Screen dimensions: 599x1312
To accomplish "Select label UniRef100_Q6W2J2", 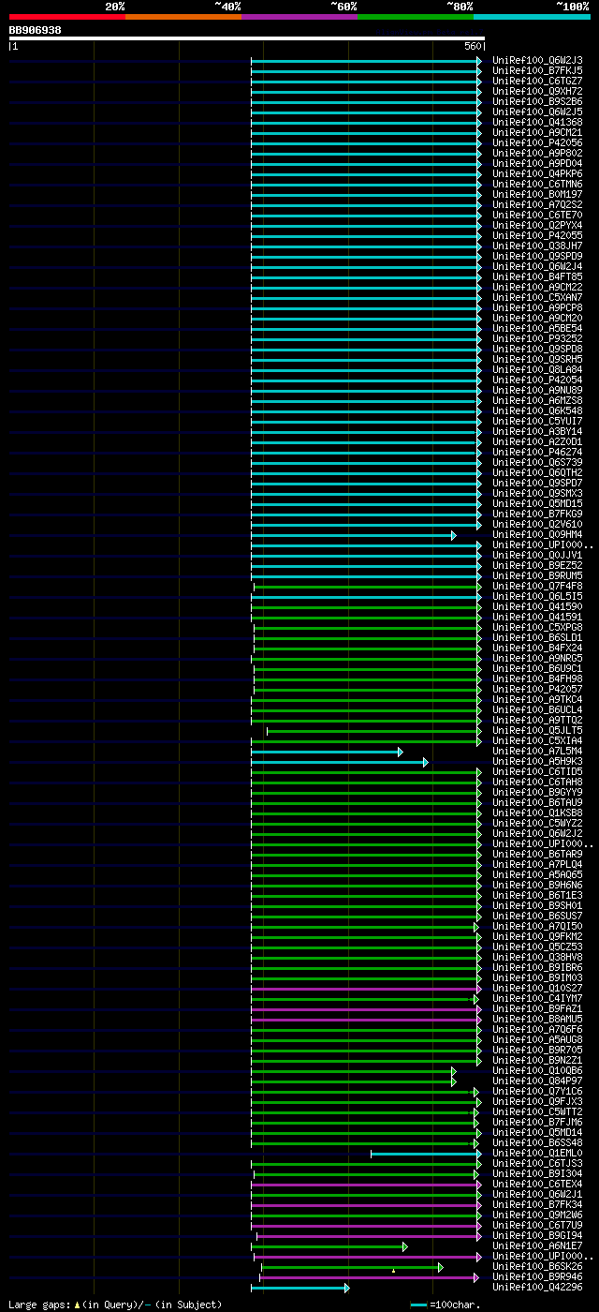I will coord(537,834).
